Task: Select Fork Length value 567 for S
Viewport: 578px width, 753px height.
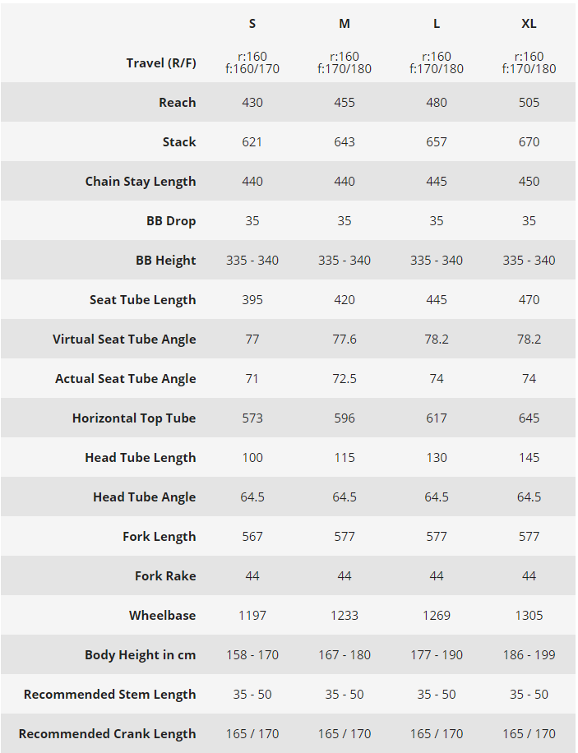Action: pyautogui.click(x=252, y=537)
